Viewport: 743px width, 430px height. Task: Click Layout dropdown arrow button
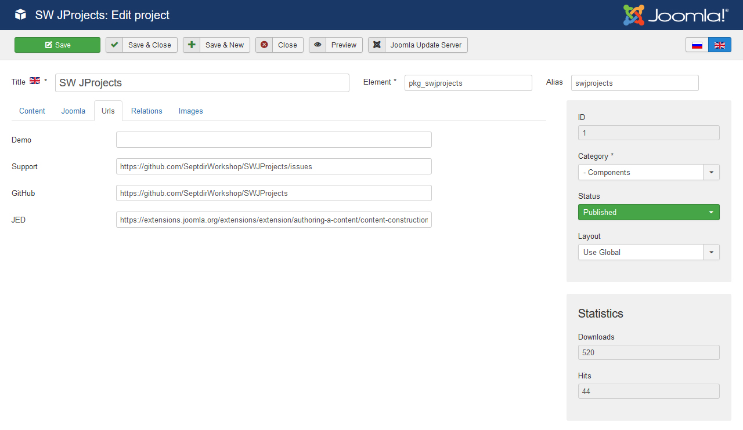(x=712, y=252)
